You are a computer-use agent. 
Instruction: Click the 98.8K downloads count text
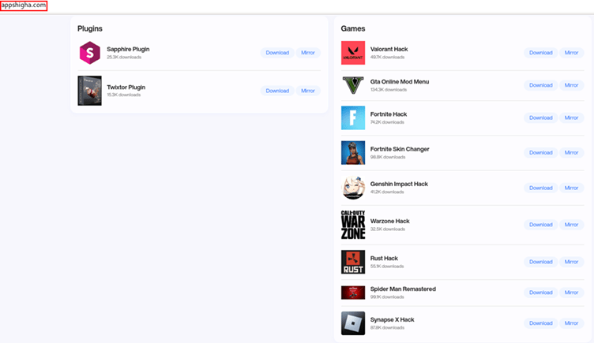[388, 158]
